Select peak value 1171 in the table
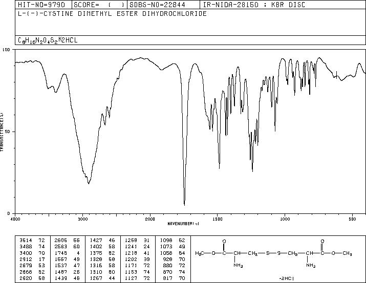This screenshot has height=283, width=366. 131,266
